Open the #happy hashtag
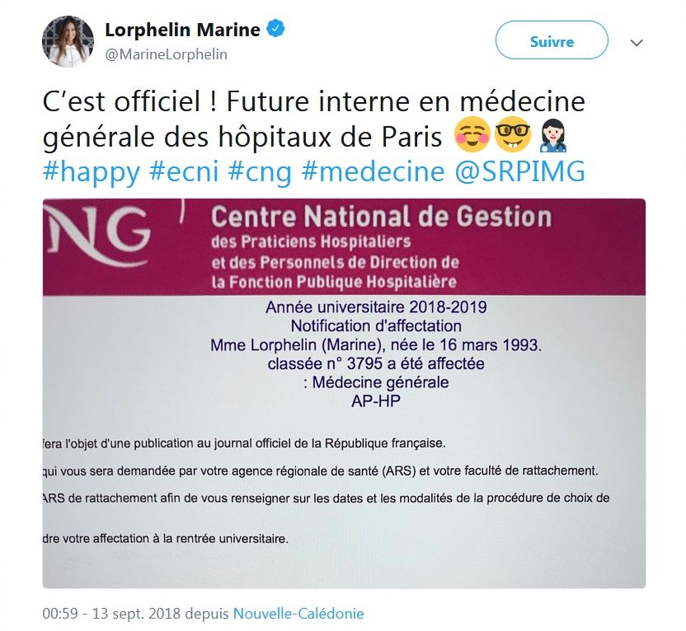The width and height of the screenshot is (686, 631). 91,171
